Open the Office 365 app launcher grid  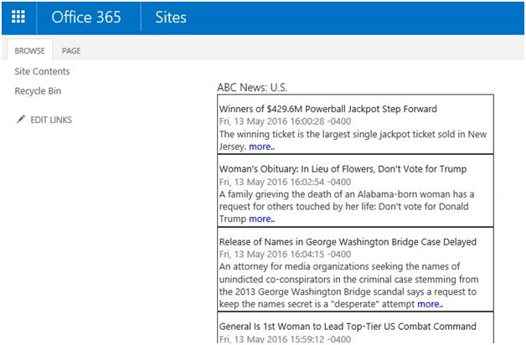(18, 17)
